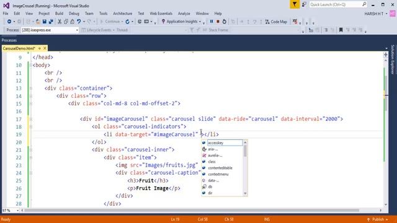Click the red checkmark X toolbar icon

(x=295, y=22)
